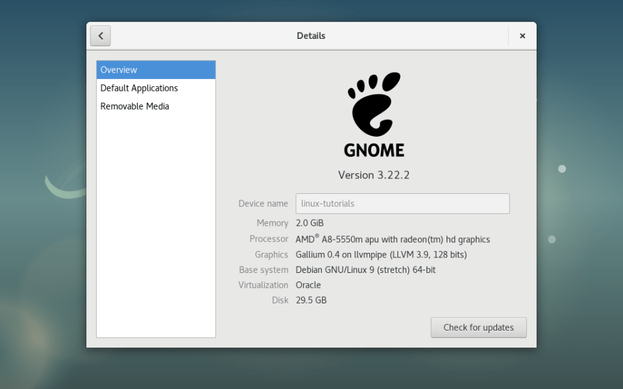The image size is (623, 389).
Task: Click the Details title in the header bar
Action: tap(311, 36)
